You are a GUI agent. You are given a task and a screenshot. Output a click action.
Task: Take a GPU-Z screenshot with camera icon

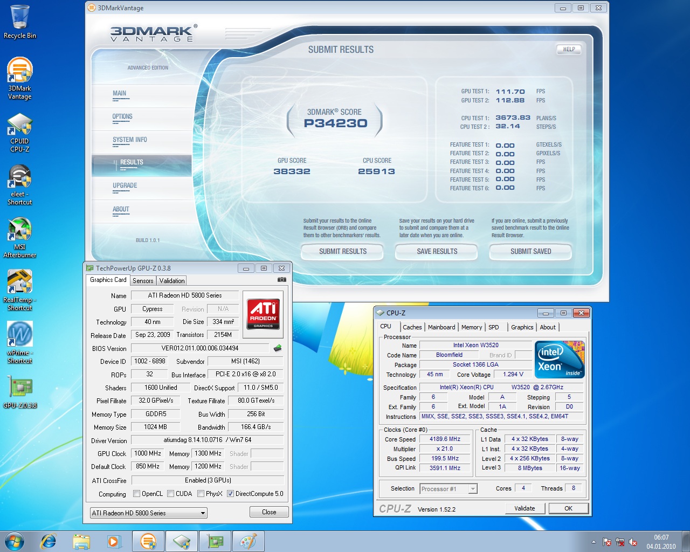(281, 280)
